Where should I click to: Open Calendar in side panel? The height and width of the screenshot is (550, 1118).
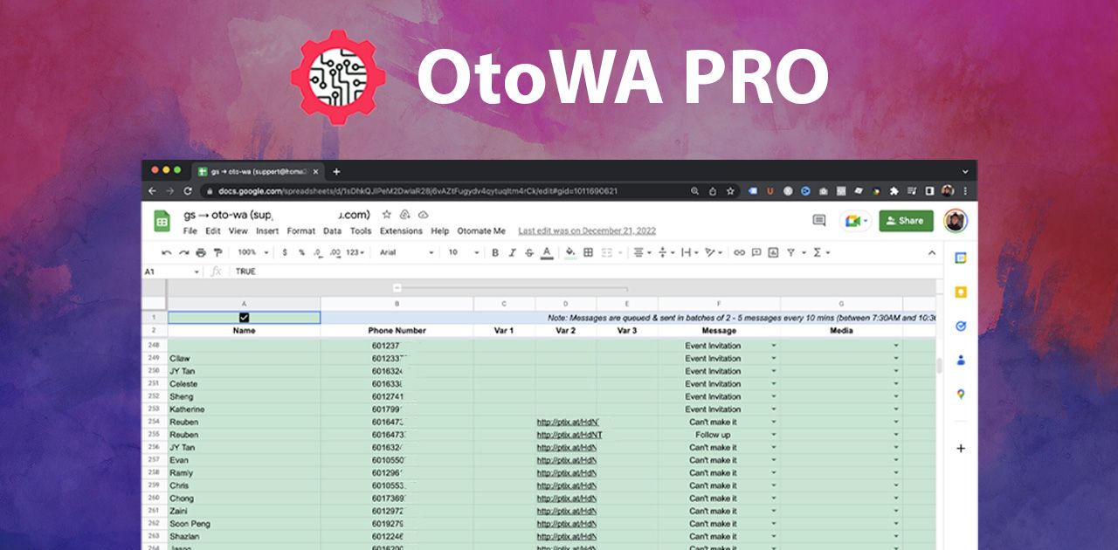coord(961,258)
